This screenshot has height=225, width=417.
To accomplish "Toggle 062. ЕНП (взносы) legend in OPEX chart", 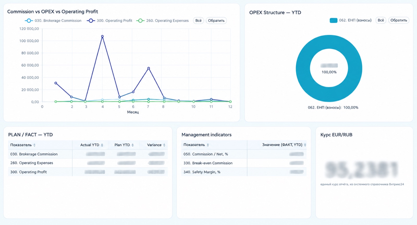I will tap(351, 20).
